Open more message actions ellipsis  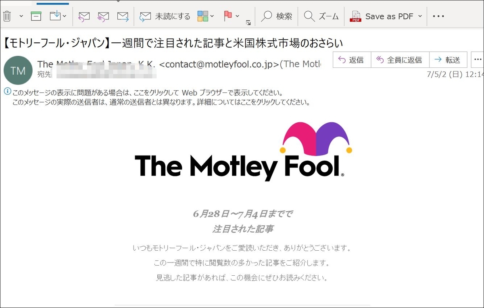tap(478, 60)
